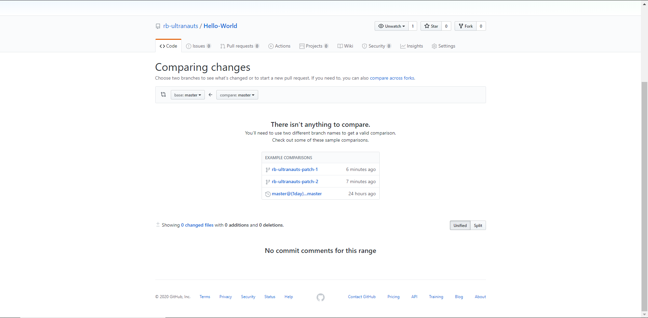Click the vertical scrollbar thumb
Image resolution: width=648 pixels, height=318 pixels.
[645, 196]
